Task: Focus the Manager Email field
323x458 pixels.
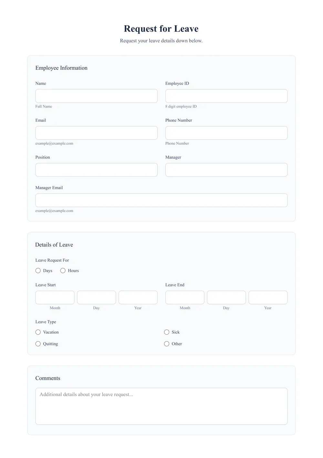Action: [x=161, y=200]
